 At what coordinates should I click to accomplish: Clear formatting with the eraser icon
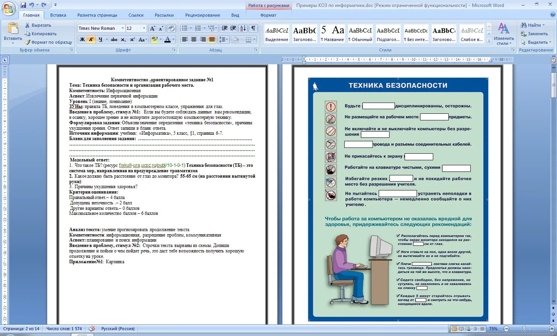point(172,28)
